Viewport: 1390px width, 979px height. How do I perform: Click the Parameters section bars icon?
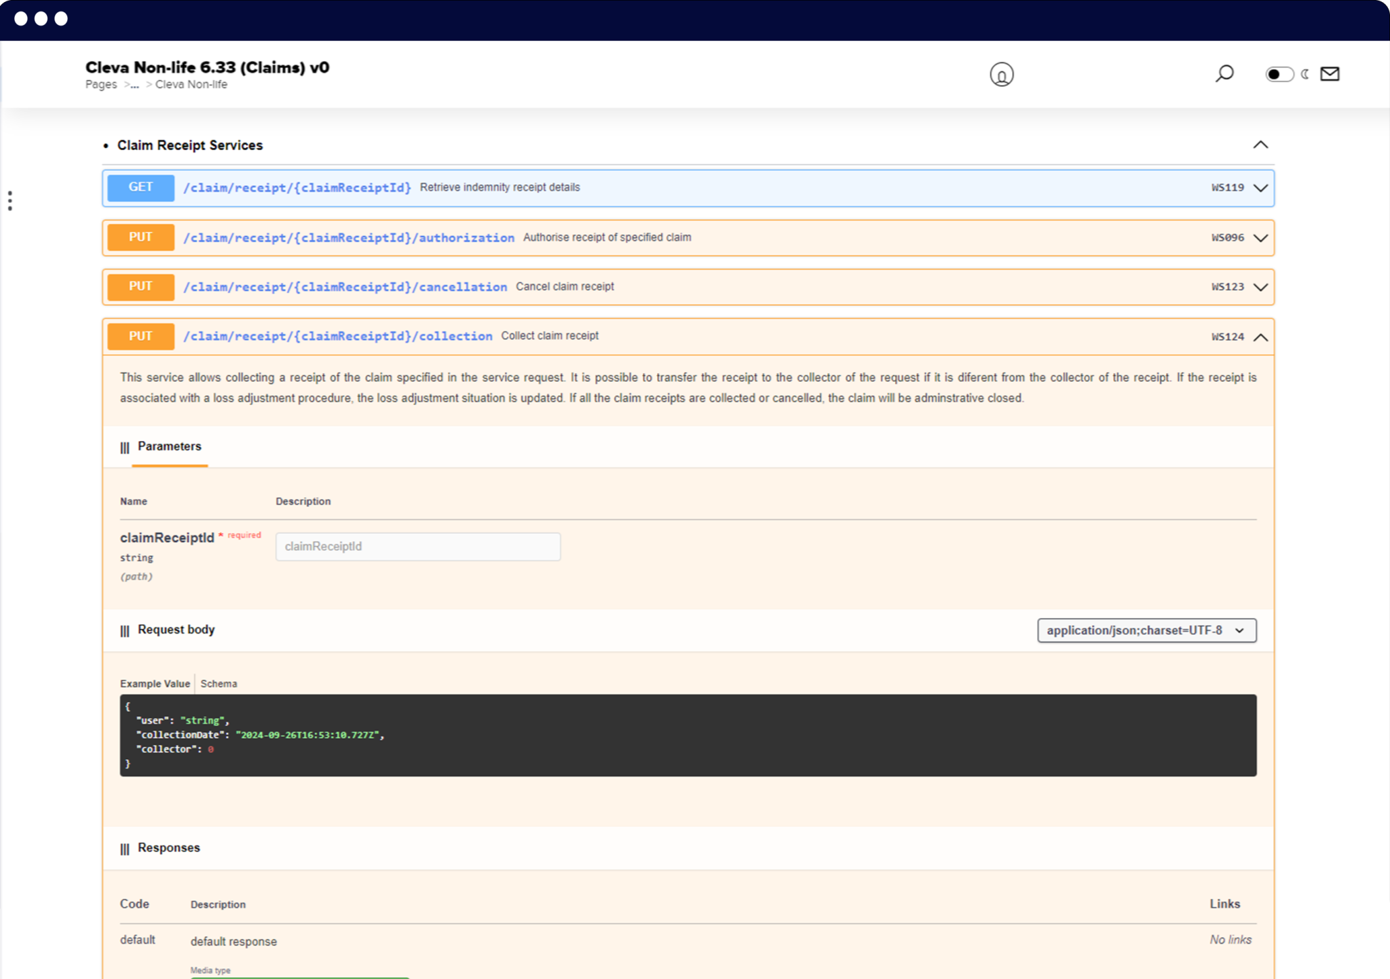125,448
